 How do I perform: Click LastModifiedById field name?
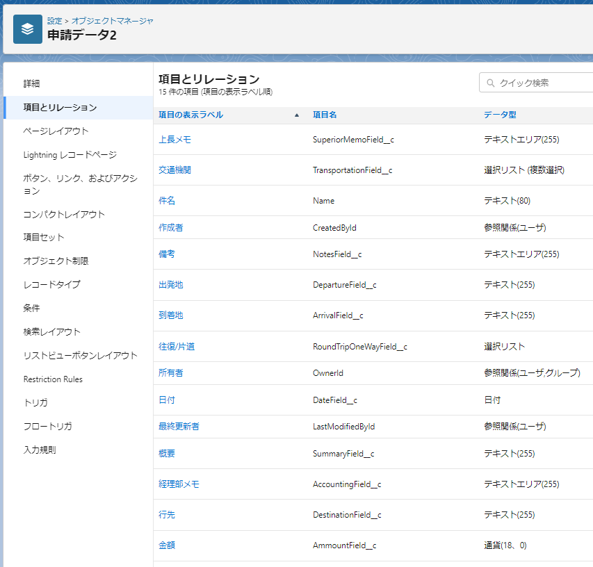pos(344,427)
